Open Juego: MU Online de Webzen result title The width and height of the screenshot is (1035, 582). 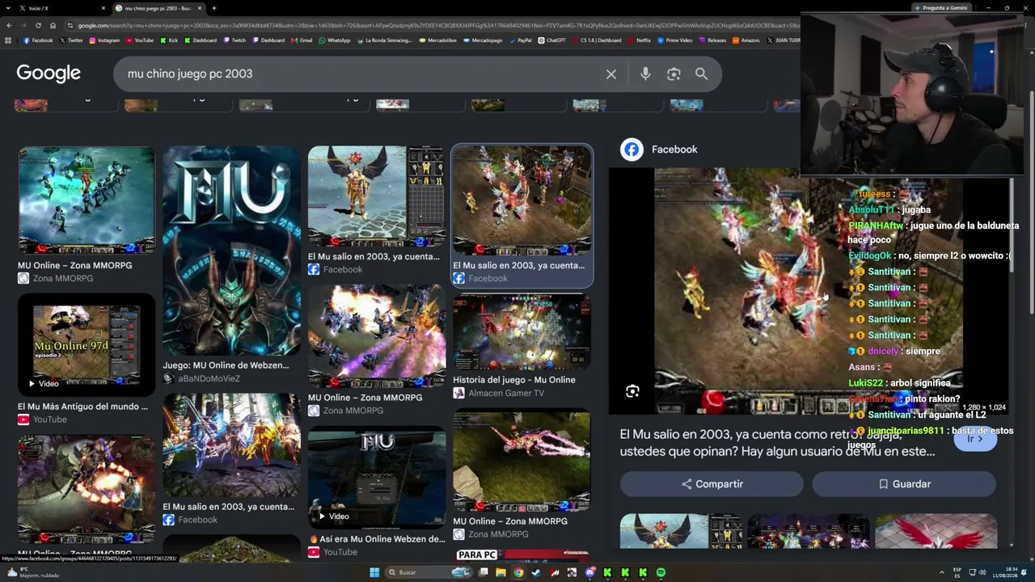(x=226, y=365)
